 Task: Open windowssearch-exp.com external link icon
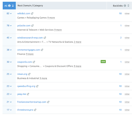pos(45,38)
